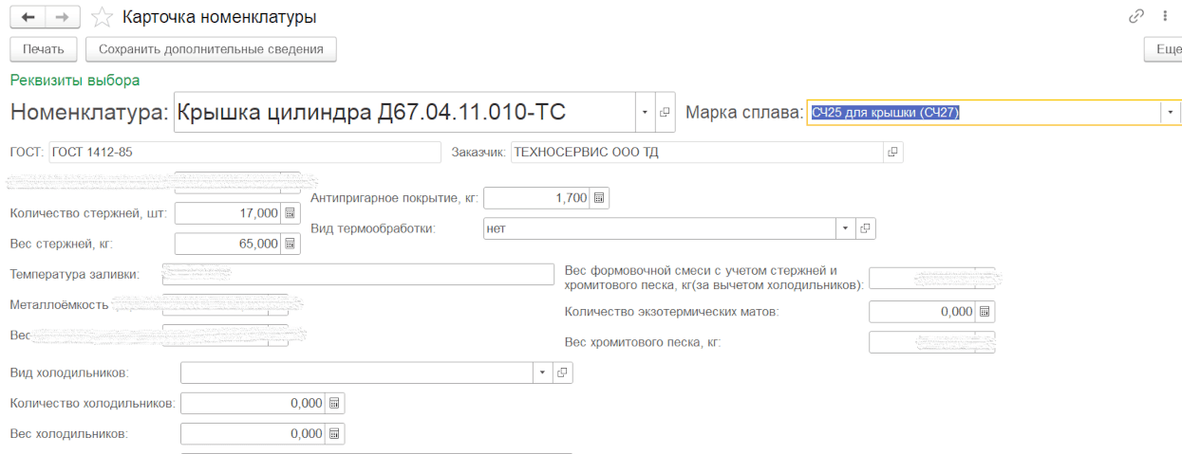The image size is (1182, 454).
Task: Open calculator for Вес холодильников field
Action: point(334,433)
